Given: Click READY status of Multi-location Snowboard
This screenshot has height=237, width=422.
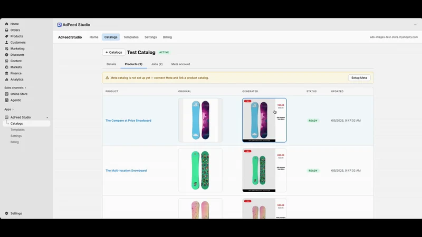Looking at the screenshot, I should pos(313,171).
